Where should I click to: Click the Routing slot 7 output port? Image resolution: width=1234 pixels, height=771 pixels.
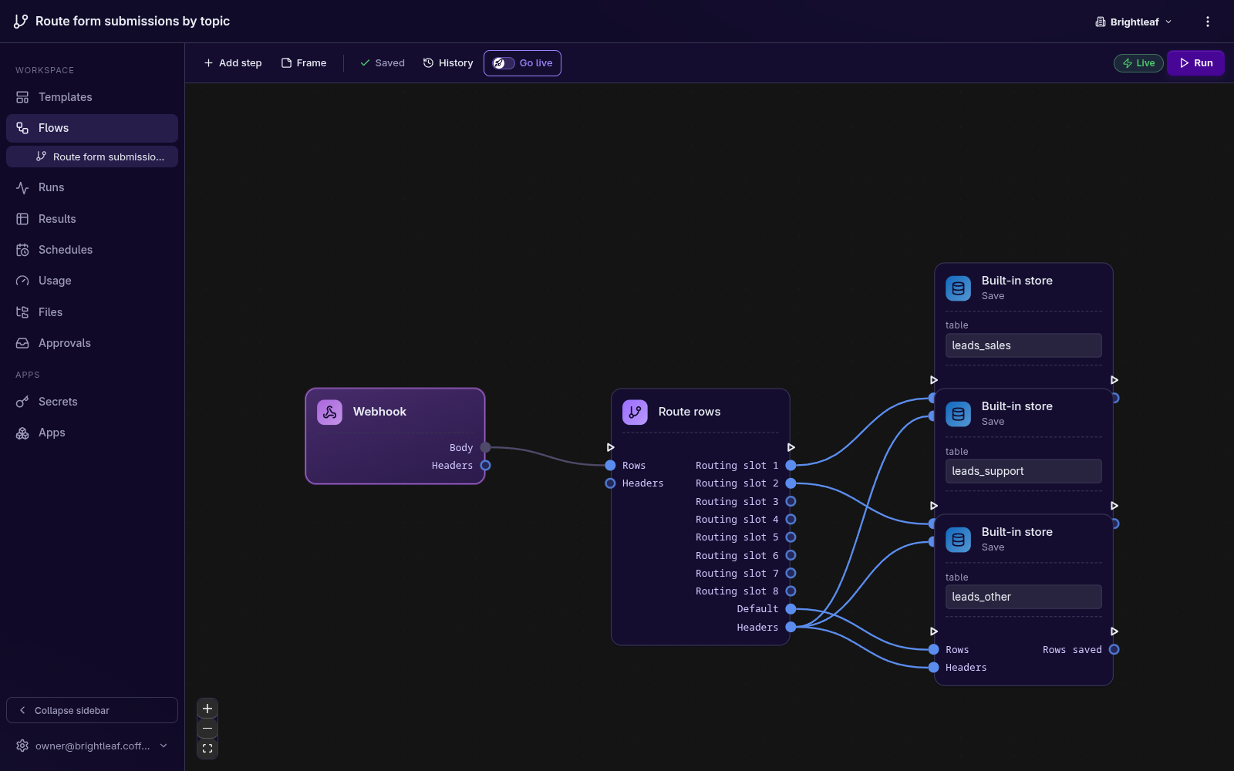(791, 574)
